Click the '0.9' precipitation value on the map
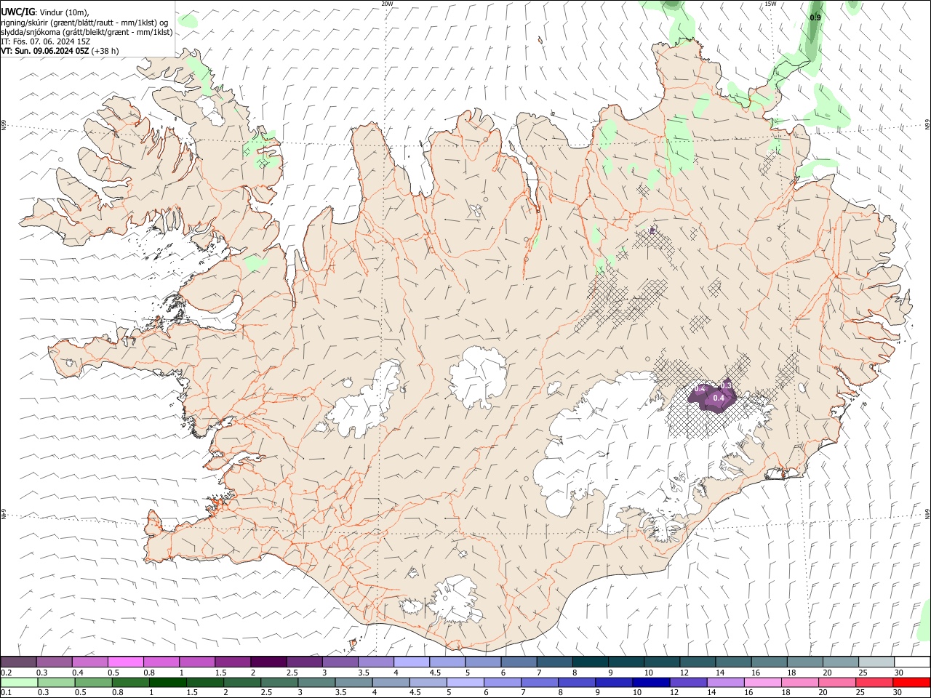The image size is (931, 698). click(815, 17)
